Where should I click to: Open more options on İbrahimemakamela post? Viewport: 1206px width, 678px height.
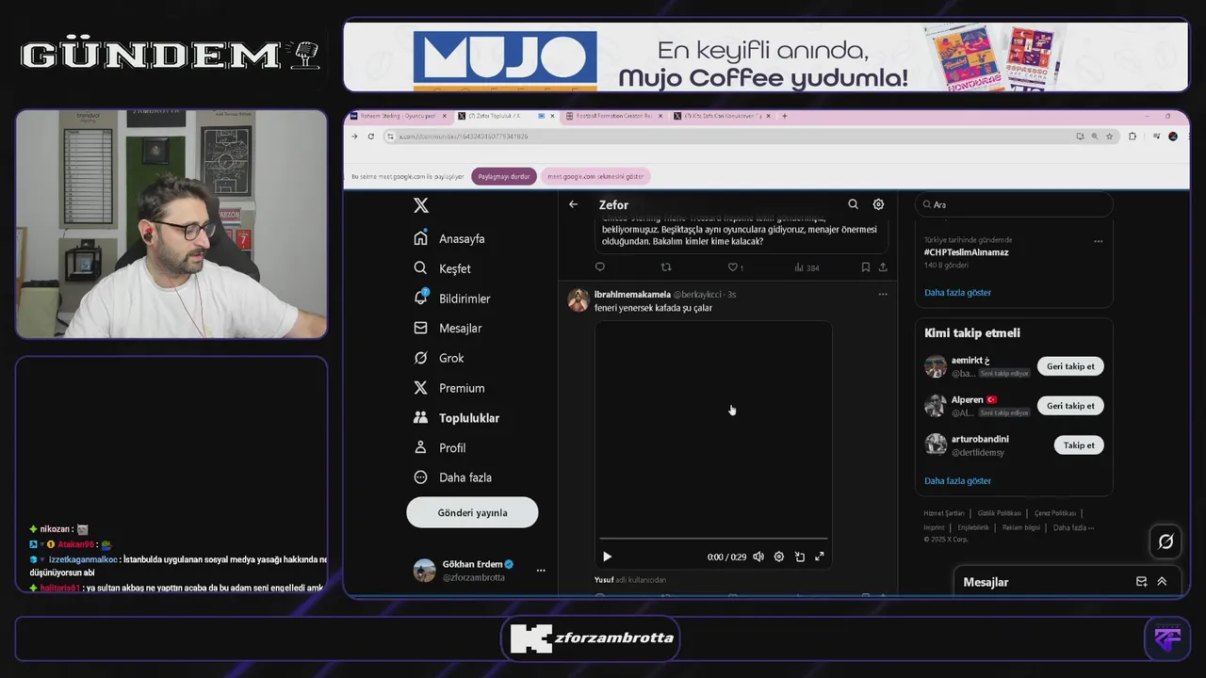[x=883, y=294]
